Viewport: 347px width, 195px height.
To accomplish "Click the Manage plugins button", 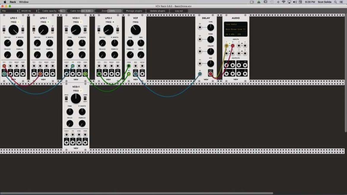I will (x=134, y=11).
